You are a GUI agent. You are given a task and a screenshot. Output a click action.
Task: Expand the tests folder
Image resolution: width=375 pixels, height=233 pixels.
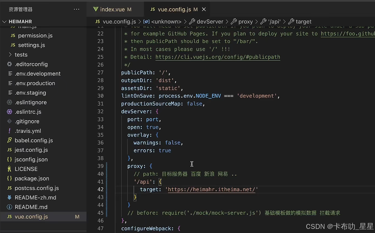pyautogui.click(x=21, y=55)
